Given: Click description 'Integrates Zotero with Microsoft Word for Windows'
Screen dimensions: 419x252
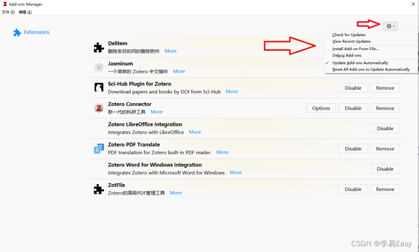Looking at the screenshot, I should pyautogui.click(x=166, y=173).
